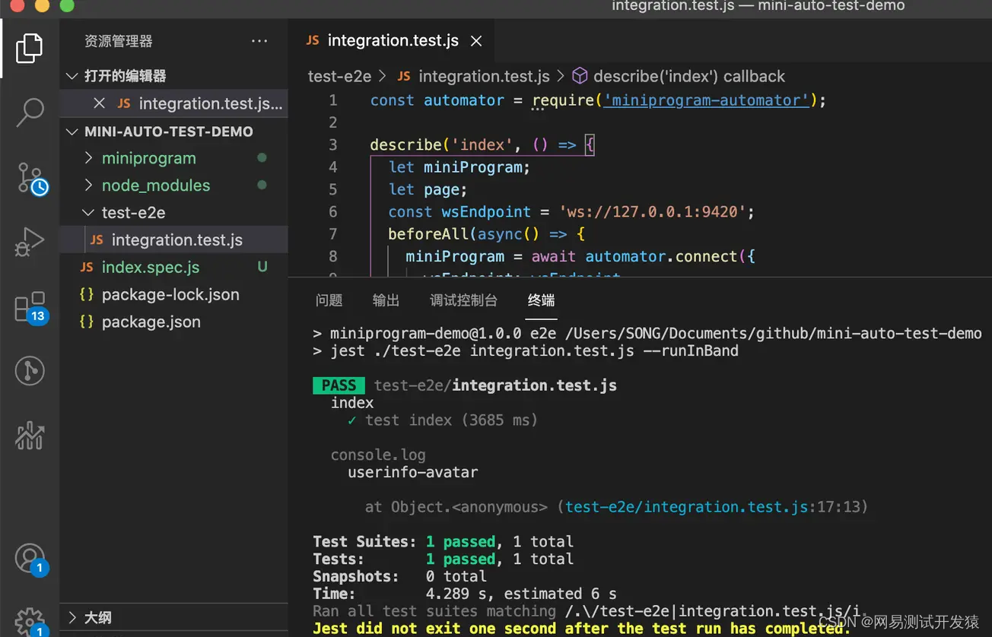Open explorer more actions ellipsis
Image resolution: width=992 pixels, height=637 pixels.
(x=259, y=41)
